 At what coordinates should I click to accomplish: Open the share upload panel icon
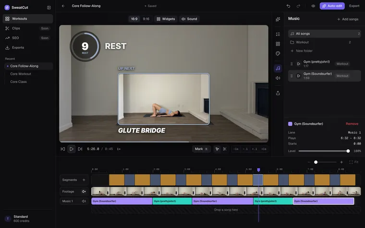278,93
